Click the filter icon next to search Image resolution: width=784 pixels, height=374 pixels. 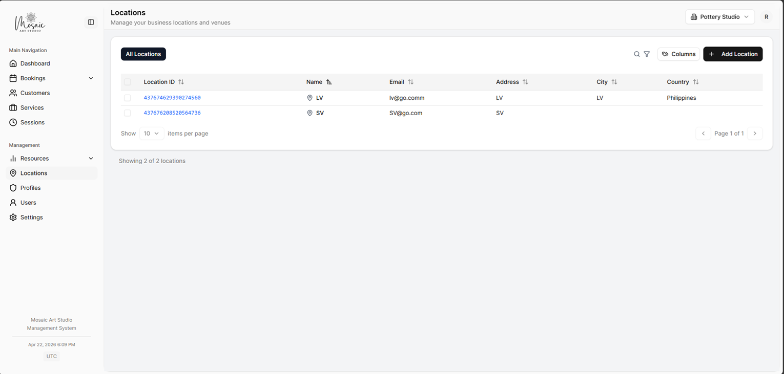coord(647,54)
